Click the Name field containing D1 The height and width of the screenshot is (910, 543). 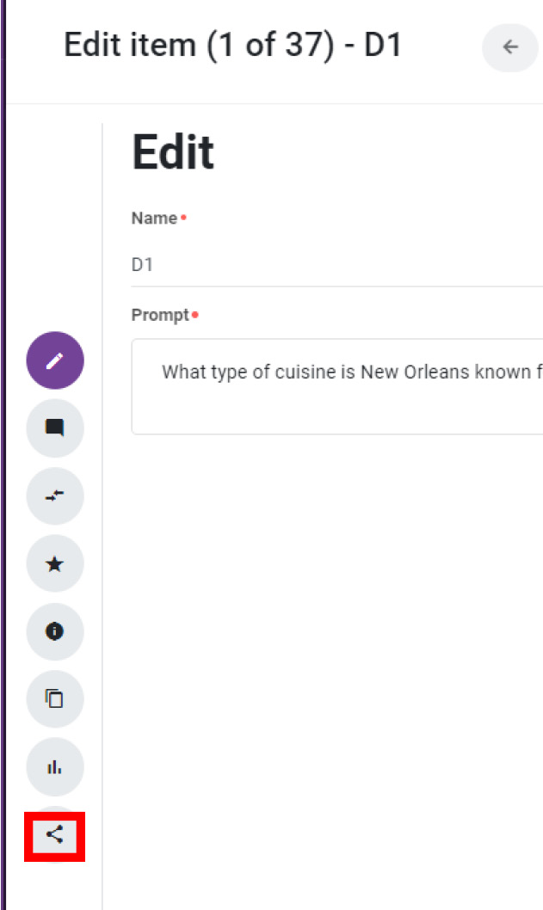tap(336, 265)
